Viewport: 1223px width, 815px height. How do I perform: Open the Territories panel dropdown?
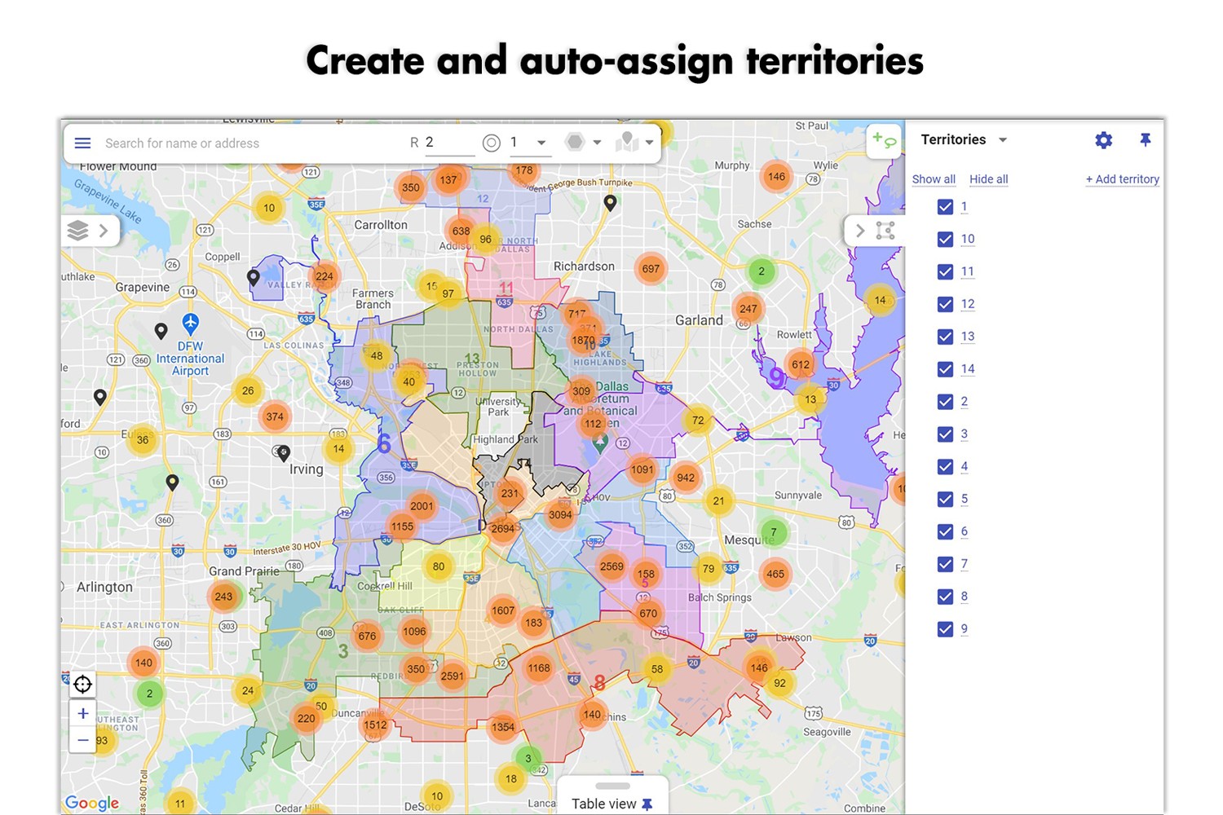click(1003, 140)
